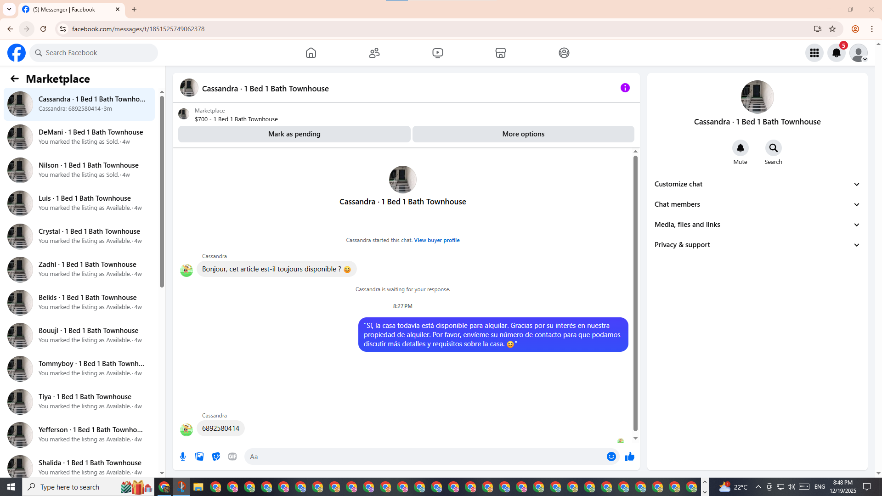Viewport: 882px width, 496px height.
Task: Open the emoji picker in message box
Action: tap(611, 457)
